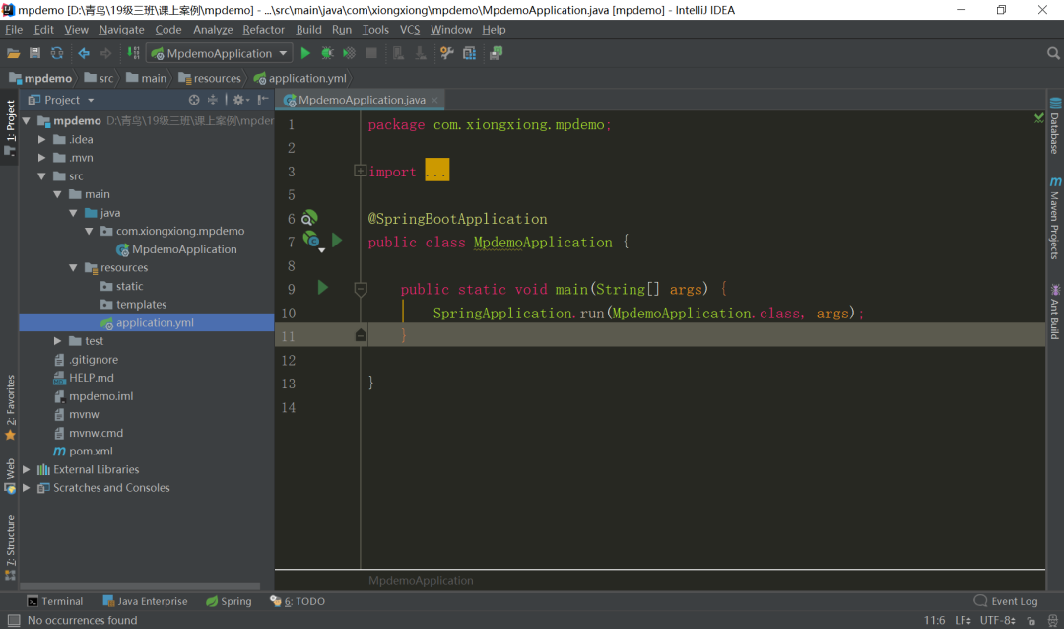
Task: Click the Project panel horizontal scrollbar
Action: pos(141,586)
